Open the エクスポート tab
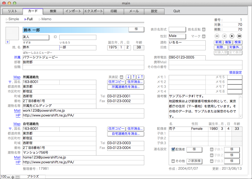The height and width of the screenshot is (179, 252). point(93,11)
